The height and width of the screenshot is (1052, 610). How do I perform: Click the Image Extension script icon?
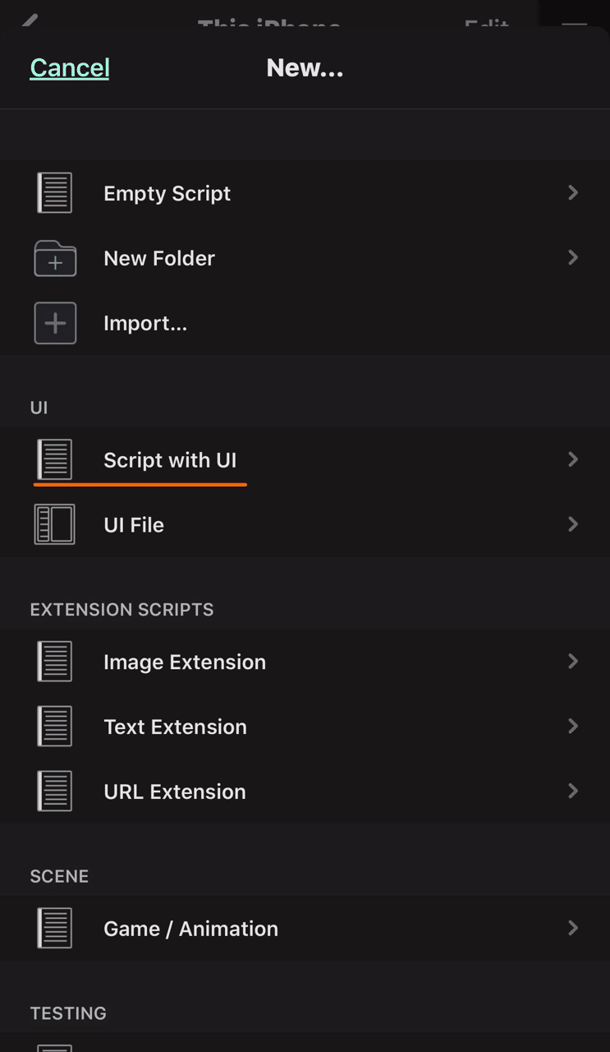click(55, 662)
